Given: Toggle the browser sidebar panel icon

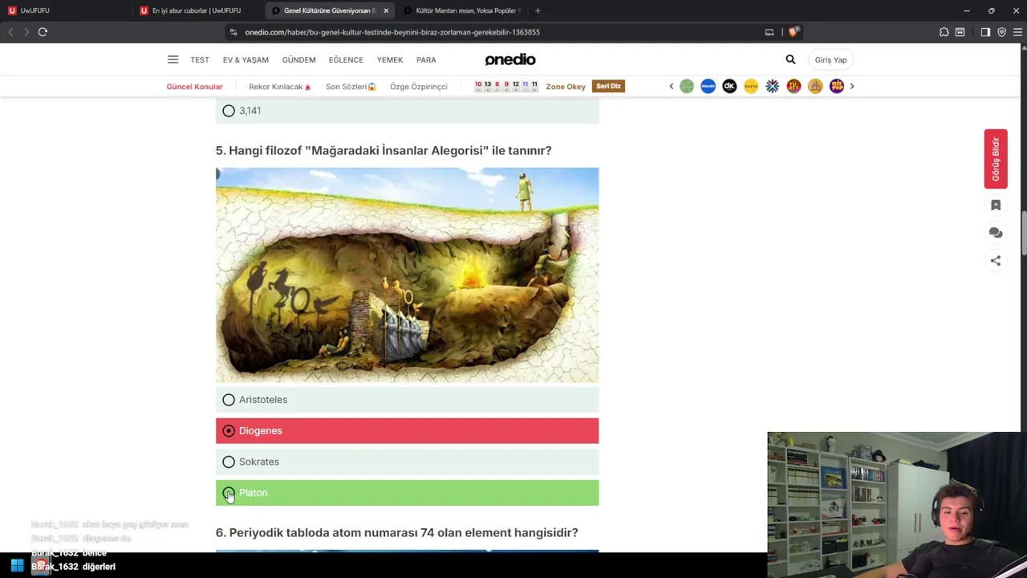Looking at the screenshot, I should coord(985,32).
